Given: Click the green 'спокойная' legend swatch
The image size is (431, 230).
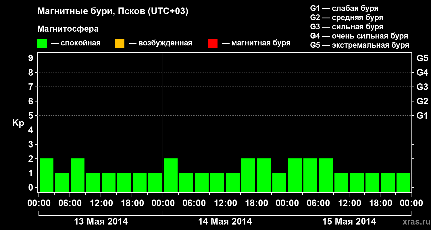Looking at the screenshot, I should (x=42, y=43).
